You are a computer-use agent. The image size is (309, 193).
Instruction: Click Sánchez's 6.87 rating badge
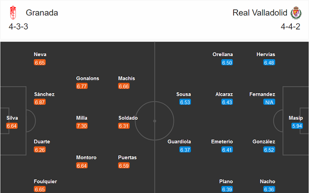(x=40, y=102)
